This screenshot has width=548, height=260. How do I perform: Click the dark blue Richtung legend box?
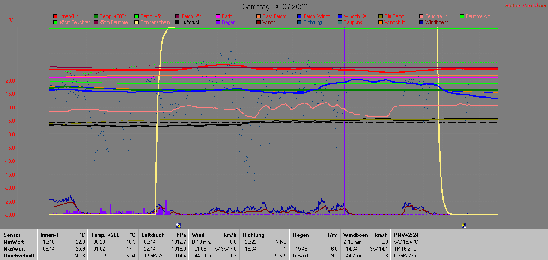click(299, 22)
